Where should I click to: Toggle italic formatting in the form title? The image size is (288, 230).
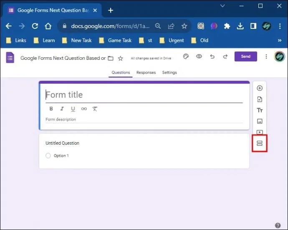click(x=62, y=109)
